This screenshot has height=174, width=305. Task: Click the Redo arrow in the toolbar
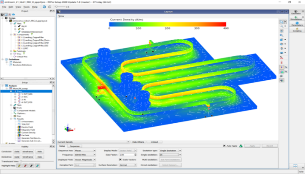click(x=49, y=7)
